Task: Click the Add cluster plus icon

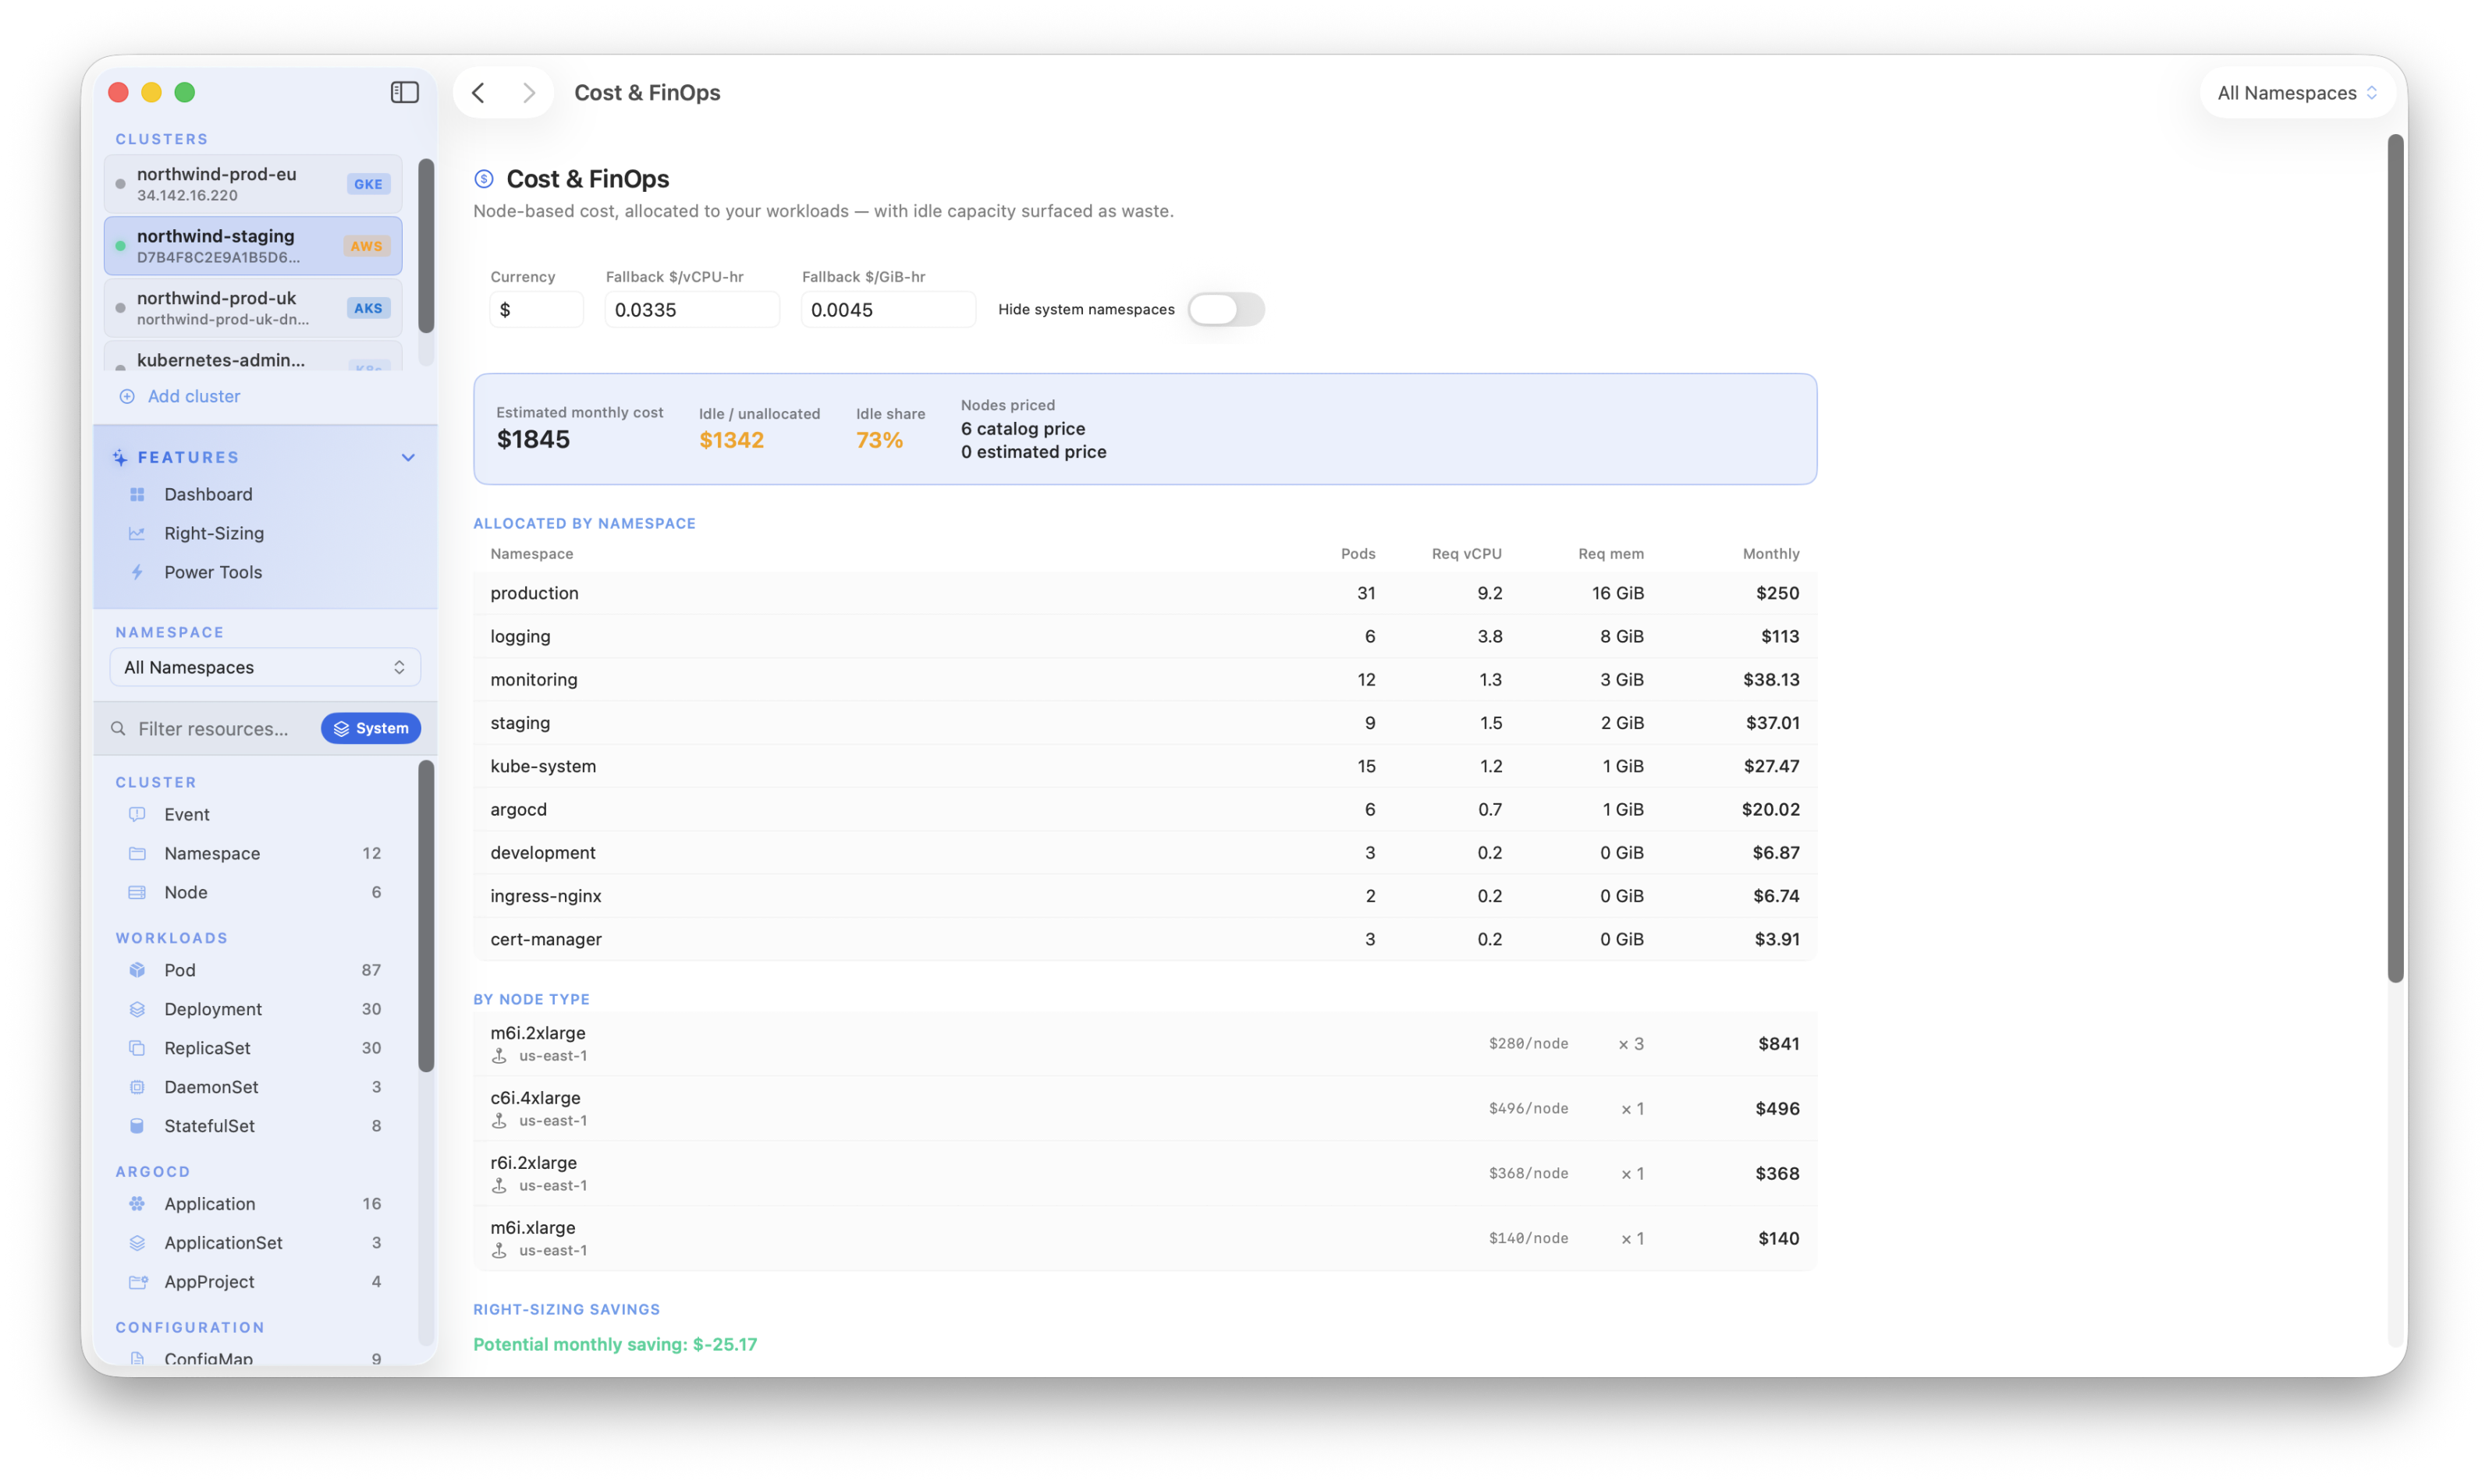Action: 127,396
